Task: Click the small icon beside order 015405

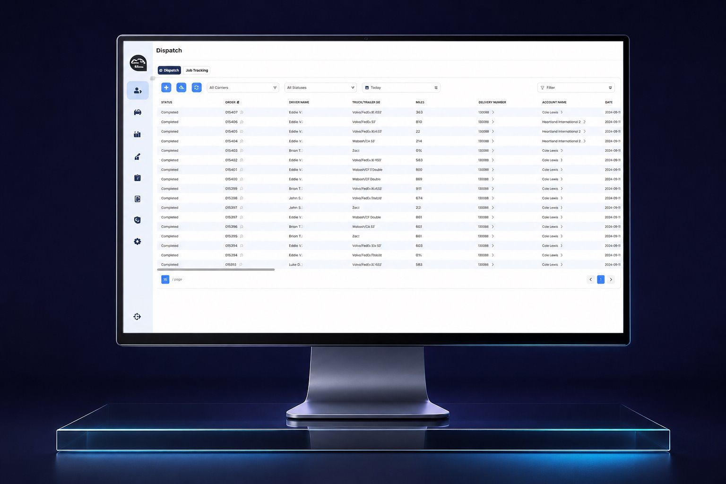Action: 242,131
